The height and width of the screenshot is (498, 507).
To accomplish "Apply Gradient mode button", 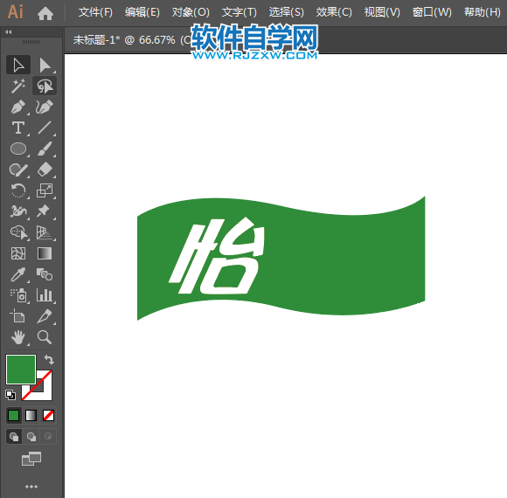I will click(x=31, y=416).
